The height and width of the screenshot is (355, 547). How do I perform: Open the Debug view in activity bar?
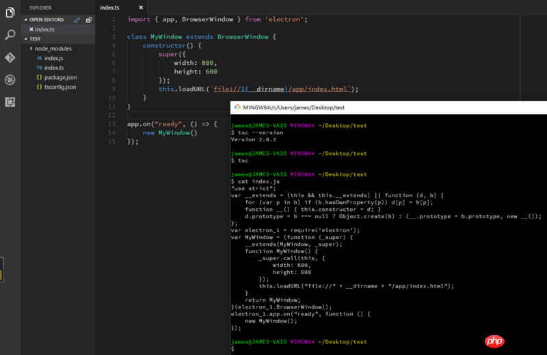click(10, 80)
